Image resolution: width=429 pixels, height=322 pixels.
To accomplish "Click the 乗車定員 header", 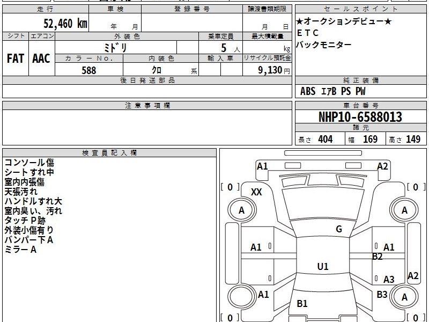I will 221,36.
